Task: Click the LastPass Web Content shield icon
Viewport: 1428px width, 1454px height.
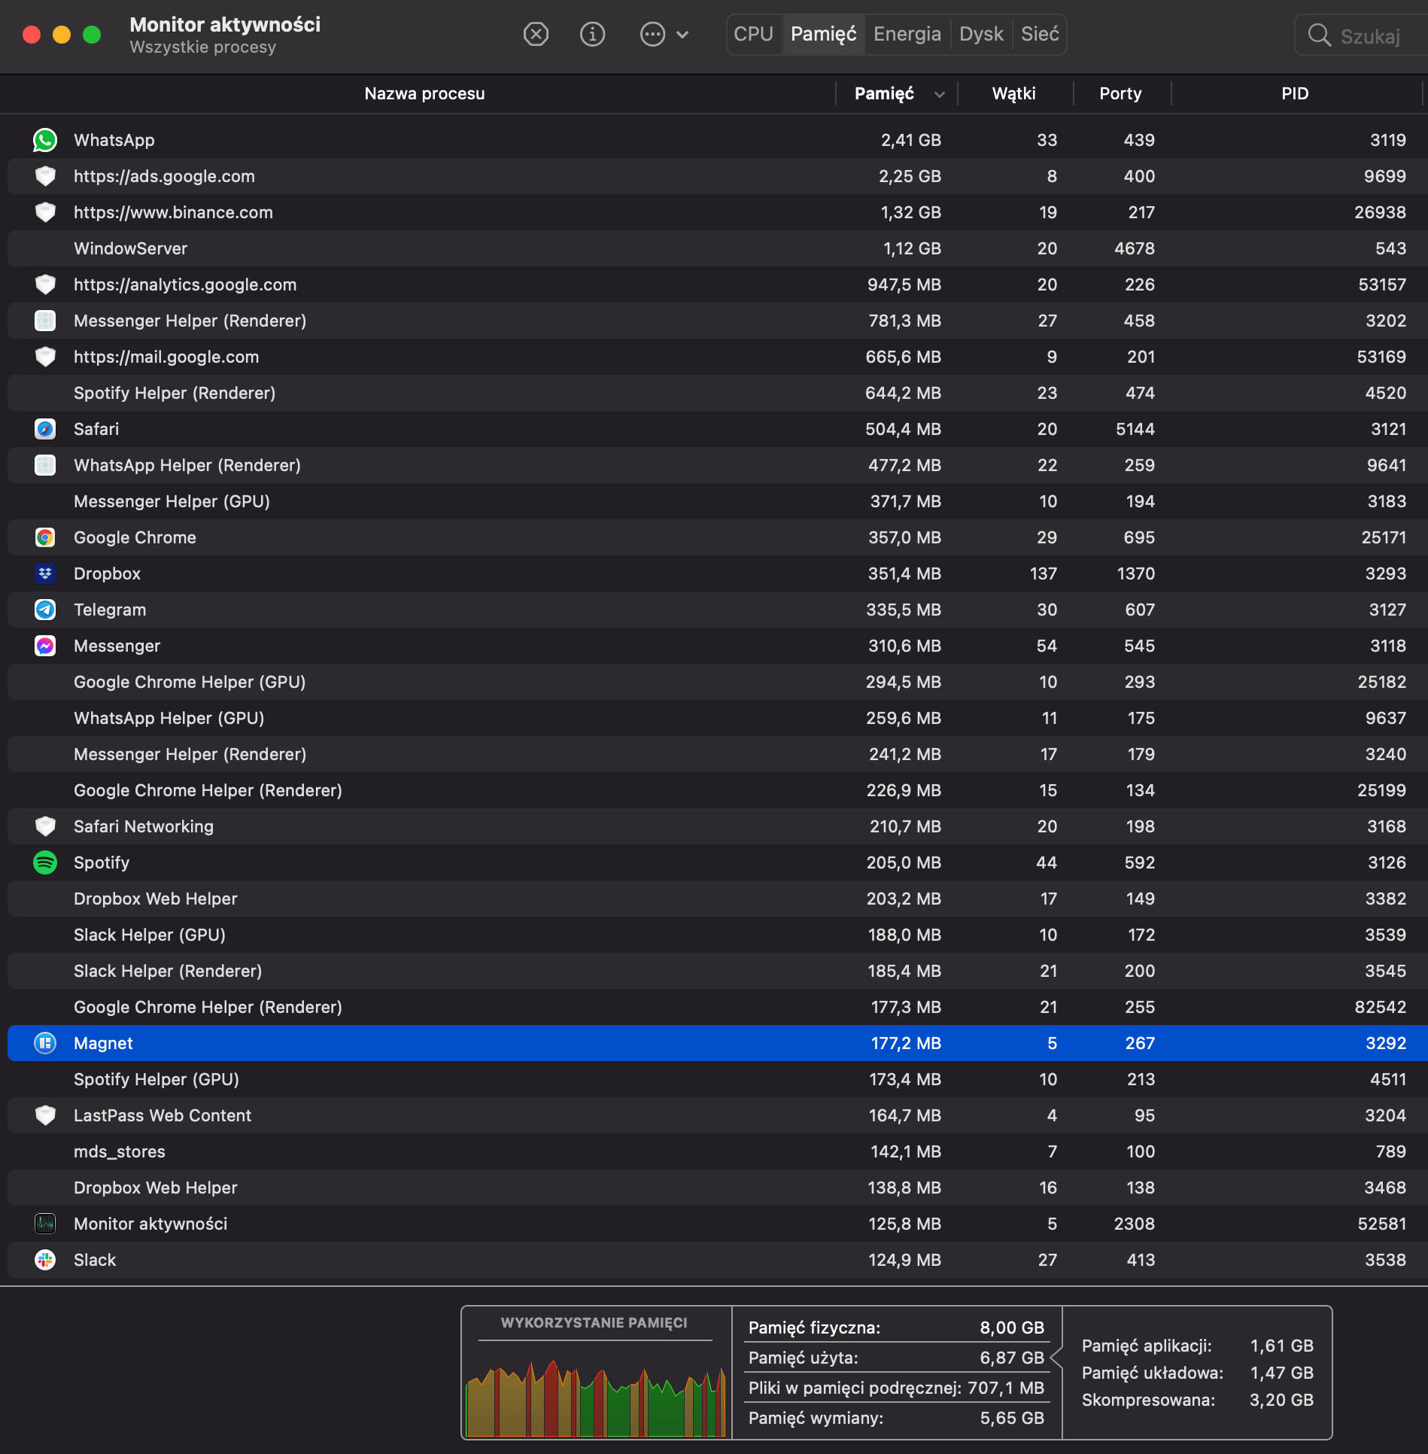Action: (45, 1115)
